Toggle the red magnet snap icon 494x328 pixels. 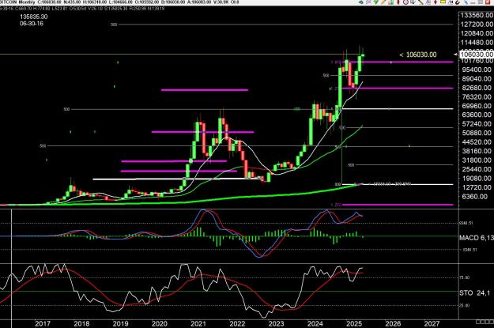(x=458, y=2)
